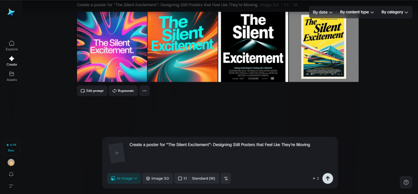Open the help question mark icon
Image resolution: width=418 pixels, height=194 pixels.
[406, 182]
